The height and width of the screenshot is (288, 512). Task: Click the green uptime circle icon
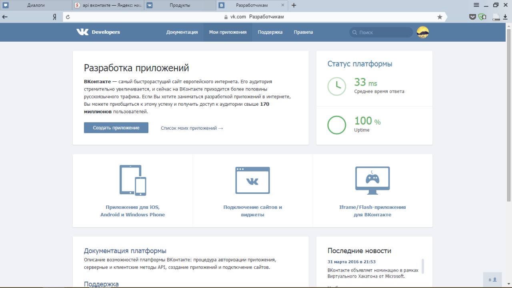(x=337, y=125)
